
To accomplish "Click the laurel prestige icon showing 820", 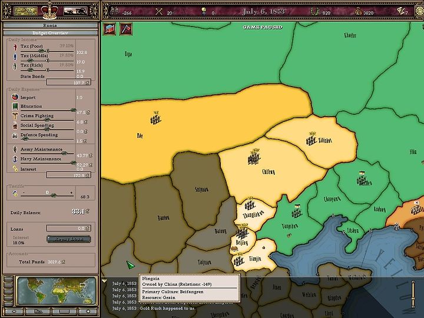I will click(x=314, y=11).
